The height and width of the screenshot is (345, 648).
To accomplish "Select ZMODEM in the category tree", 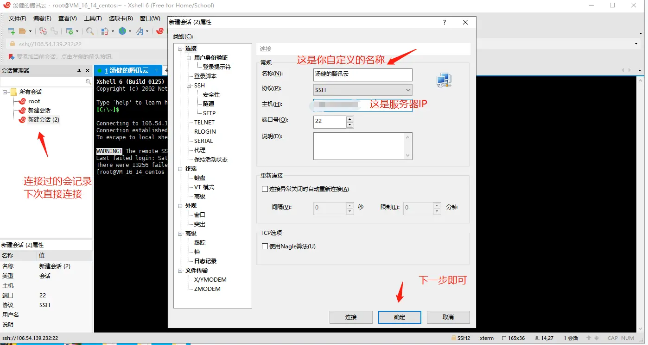I will click(x=207, y=289).
